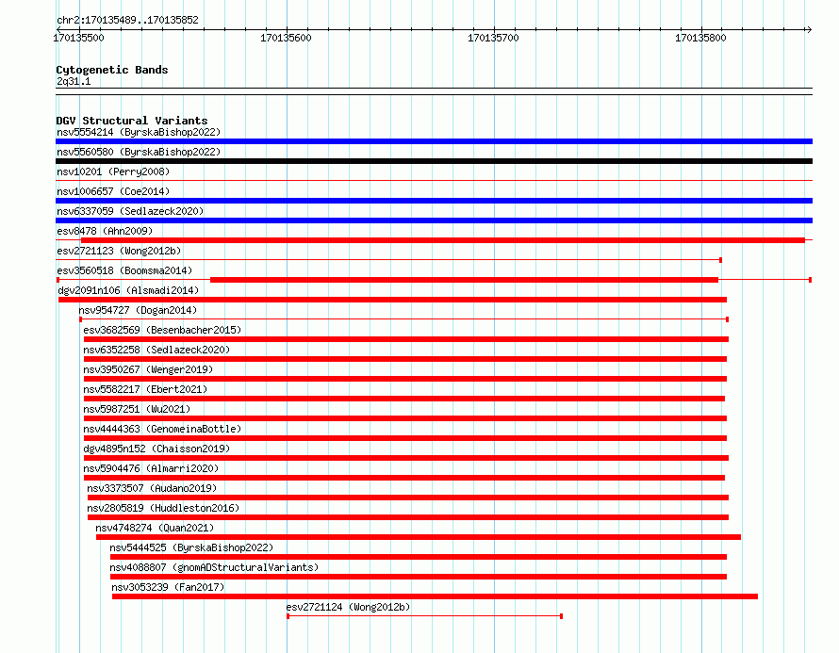Click the nsv5582217 (Ebert2021) label
The image size is (839, 653).
[x=145, y=389]
